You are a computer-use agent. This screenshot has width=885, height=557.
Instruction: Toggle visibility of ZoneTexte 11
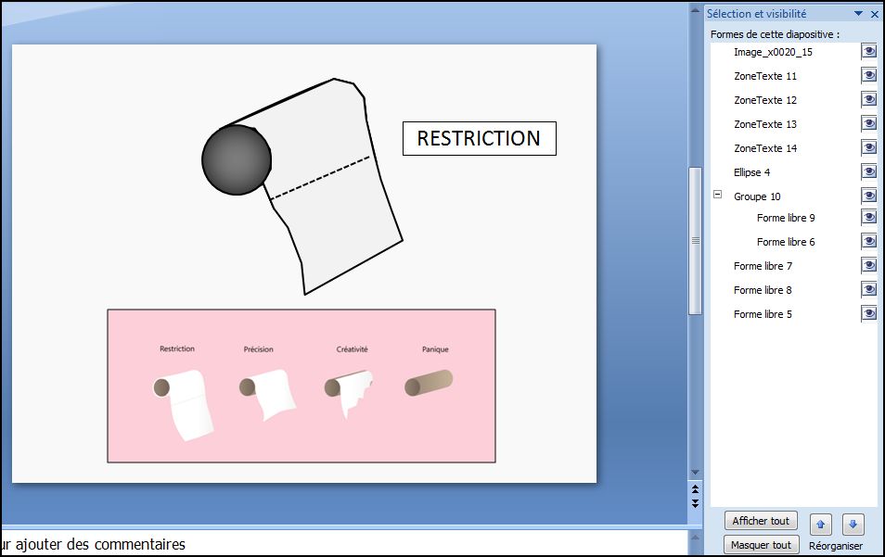click(x=868, y=76)
